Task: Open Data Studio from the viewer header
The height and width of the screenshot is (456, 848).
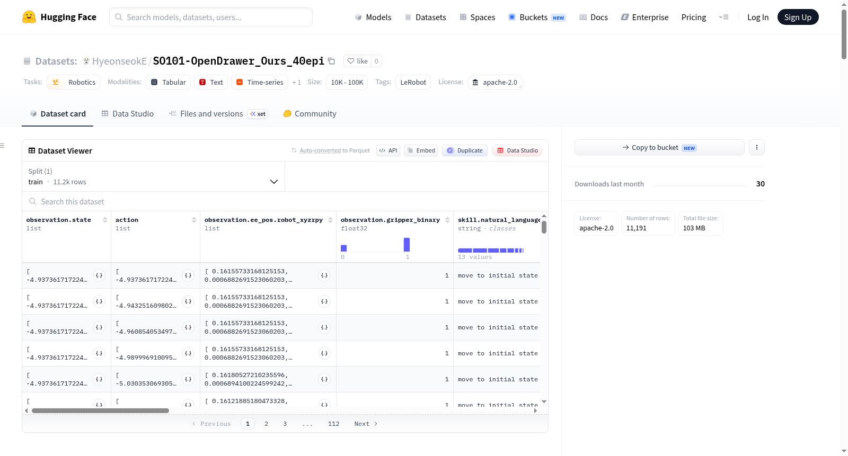Action: tap(517, 150)
